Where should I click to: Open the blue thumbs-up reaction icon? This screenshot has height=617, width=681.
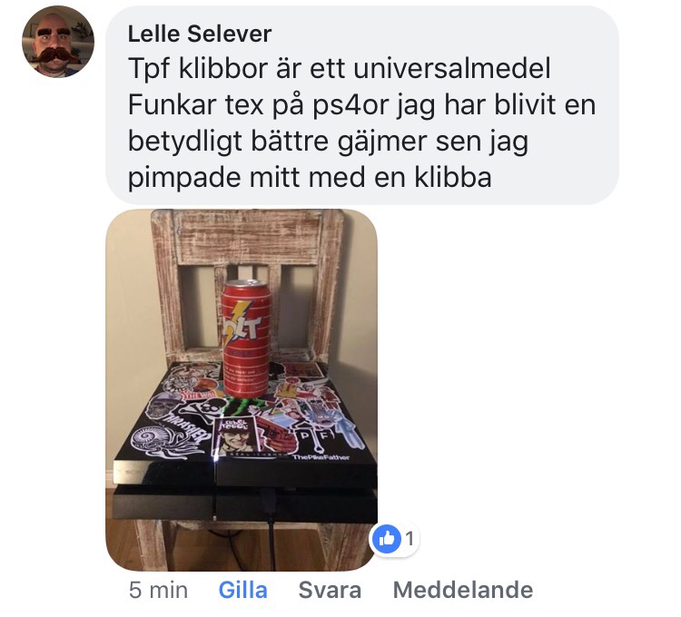click(386, 538)
